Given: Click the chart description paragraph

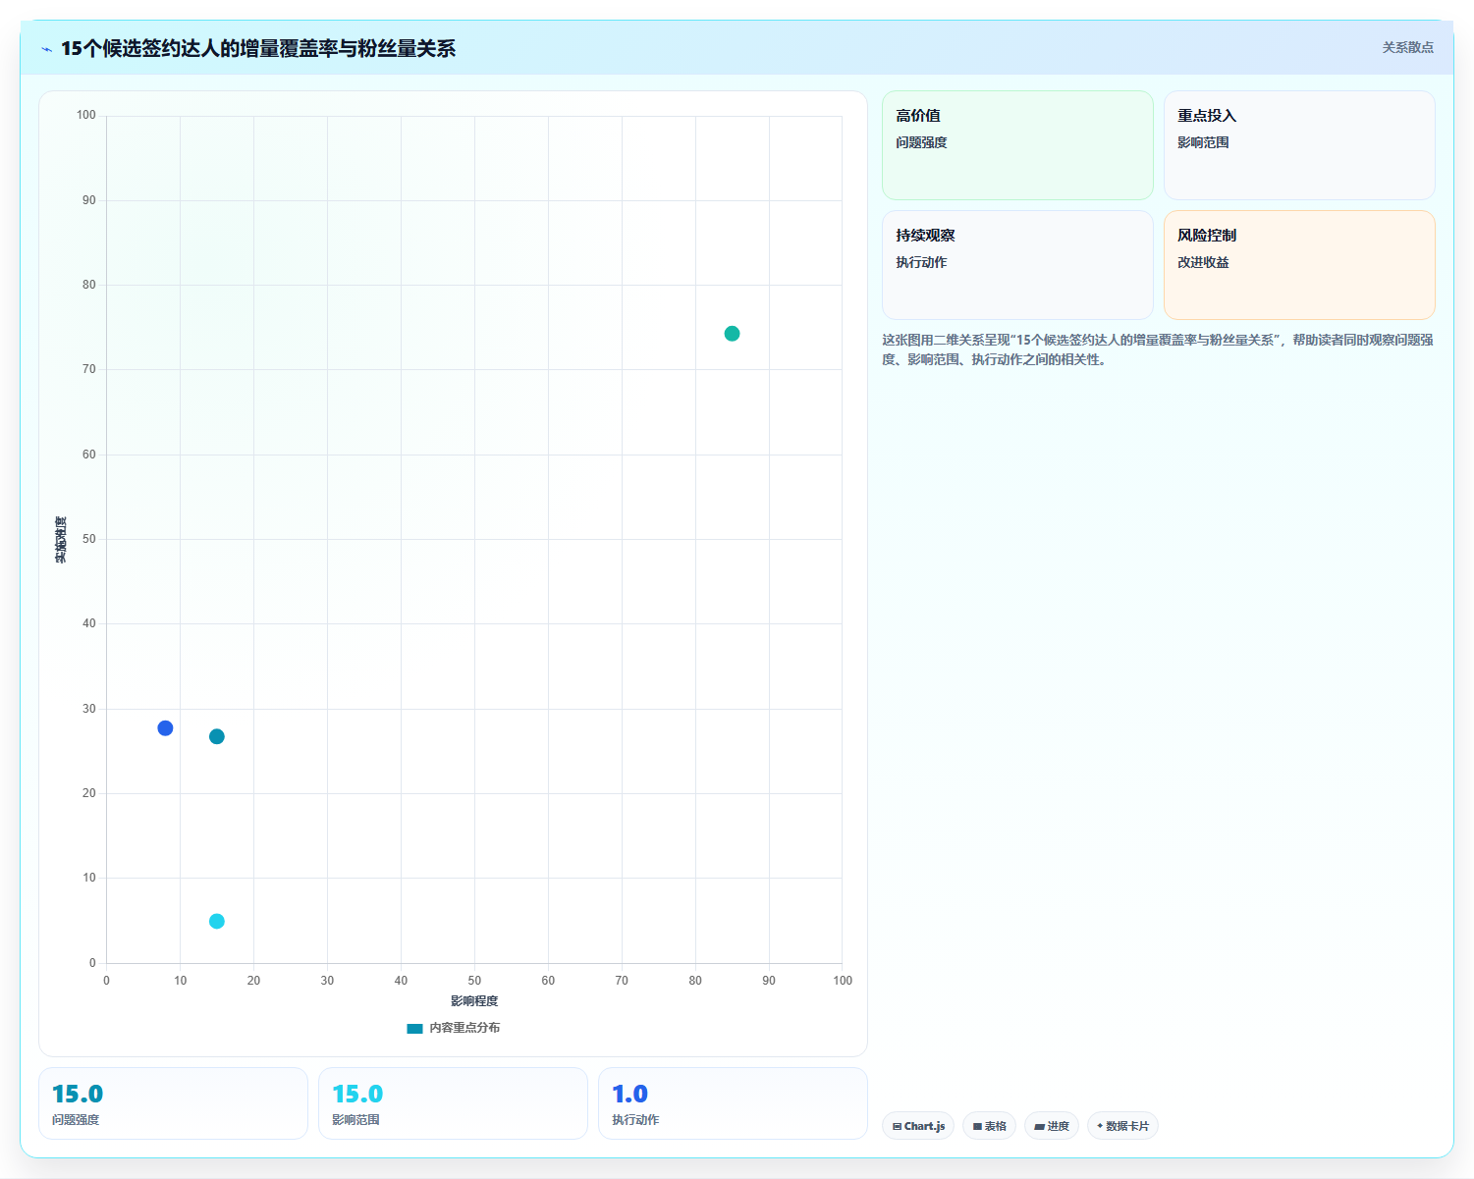Looking at the screenshot, I should [1158, 349].
